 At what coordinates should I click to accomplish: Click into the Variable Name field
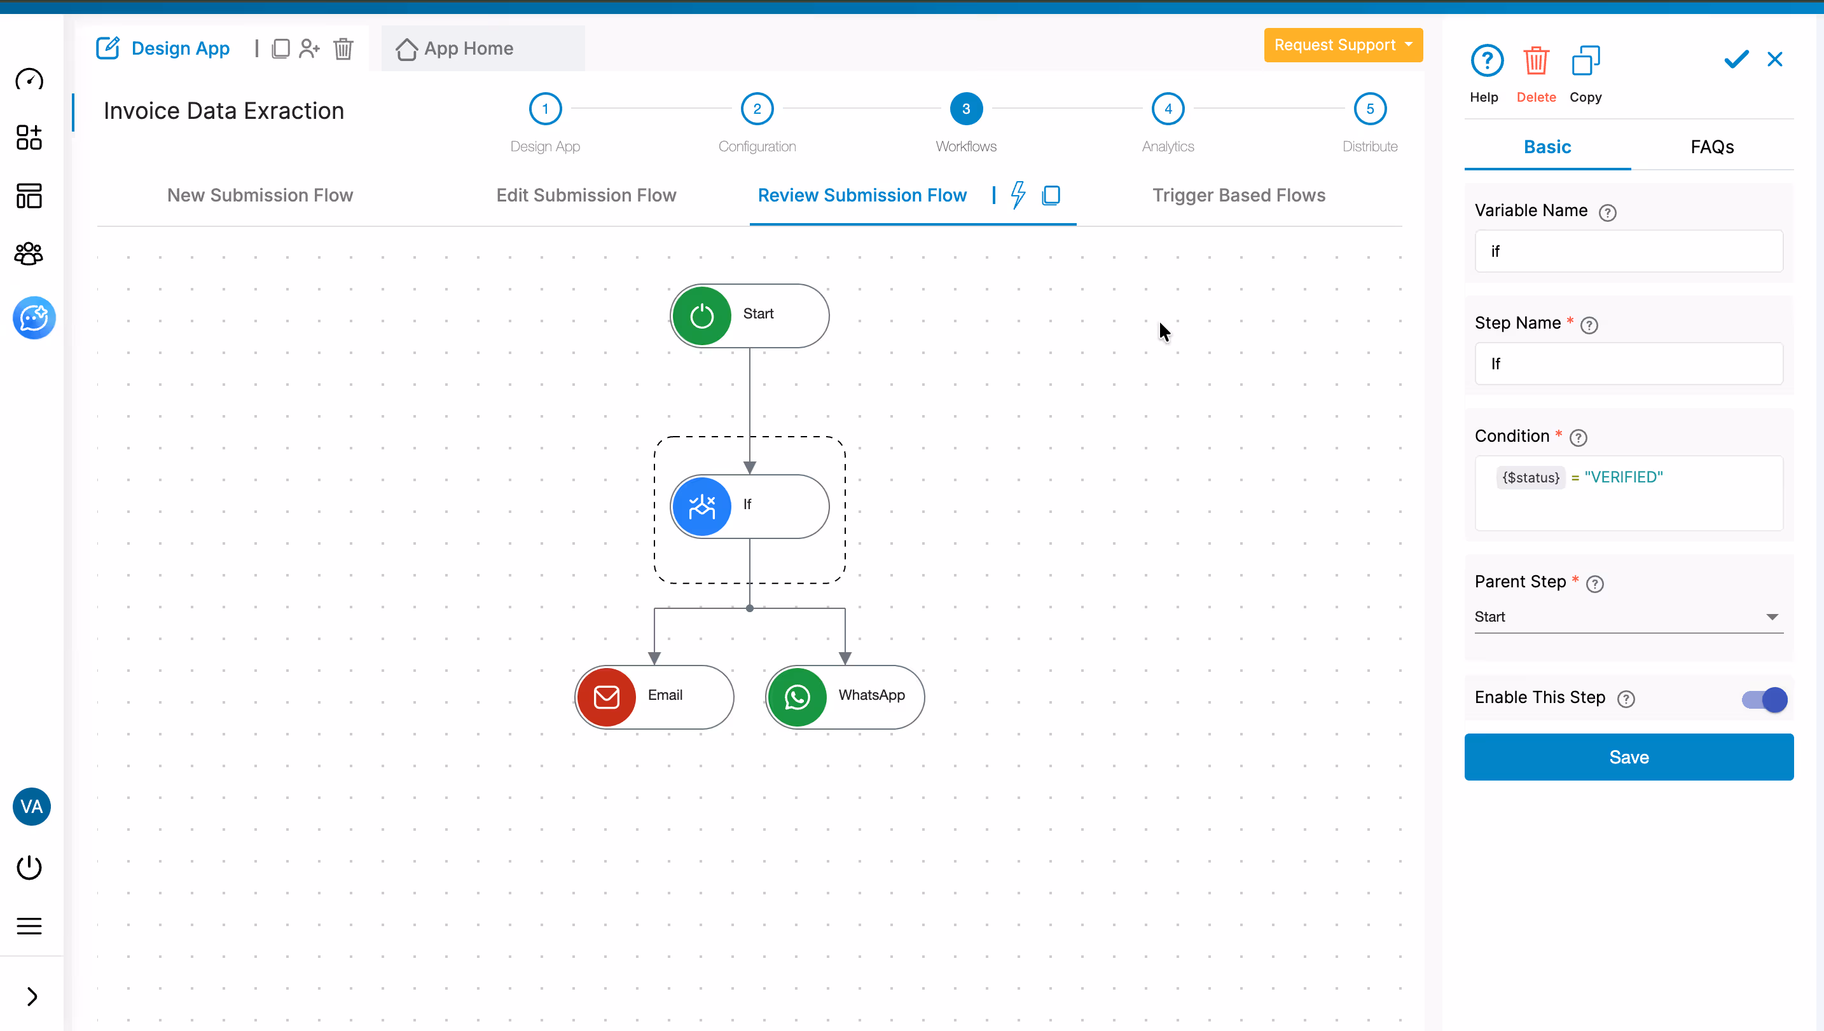pyautogui.click(x=1629, y=250)
